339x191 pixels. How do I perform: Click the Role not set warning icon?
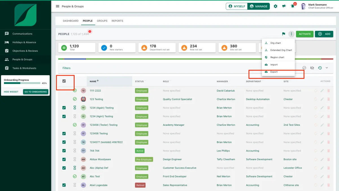(x=184, y=48)
